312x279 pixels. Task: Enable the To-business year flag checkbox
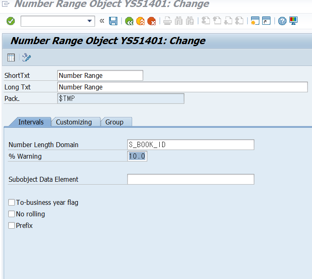12,202
